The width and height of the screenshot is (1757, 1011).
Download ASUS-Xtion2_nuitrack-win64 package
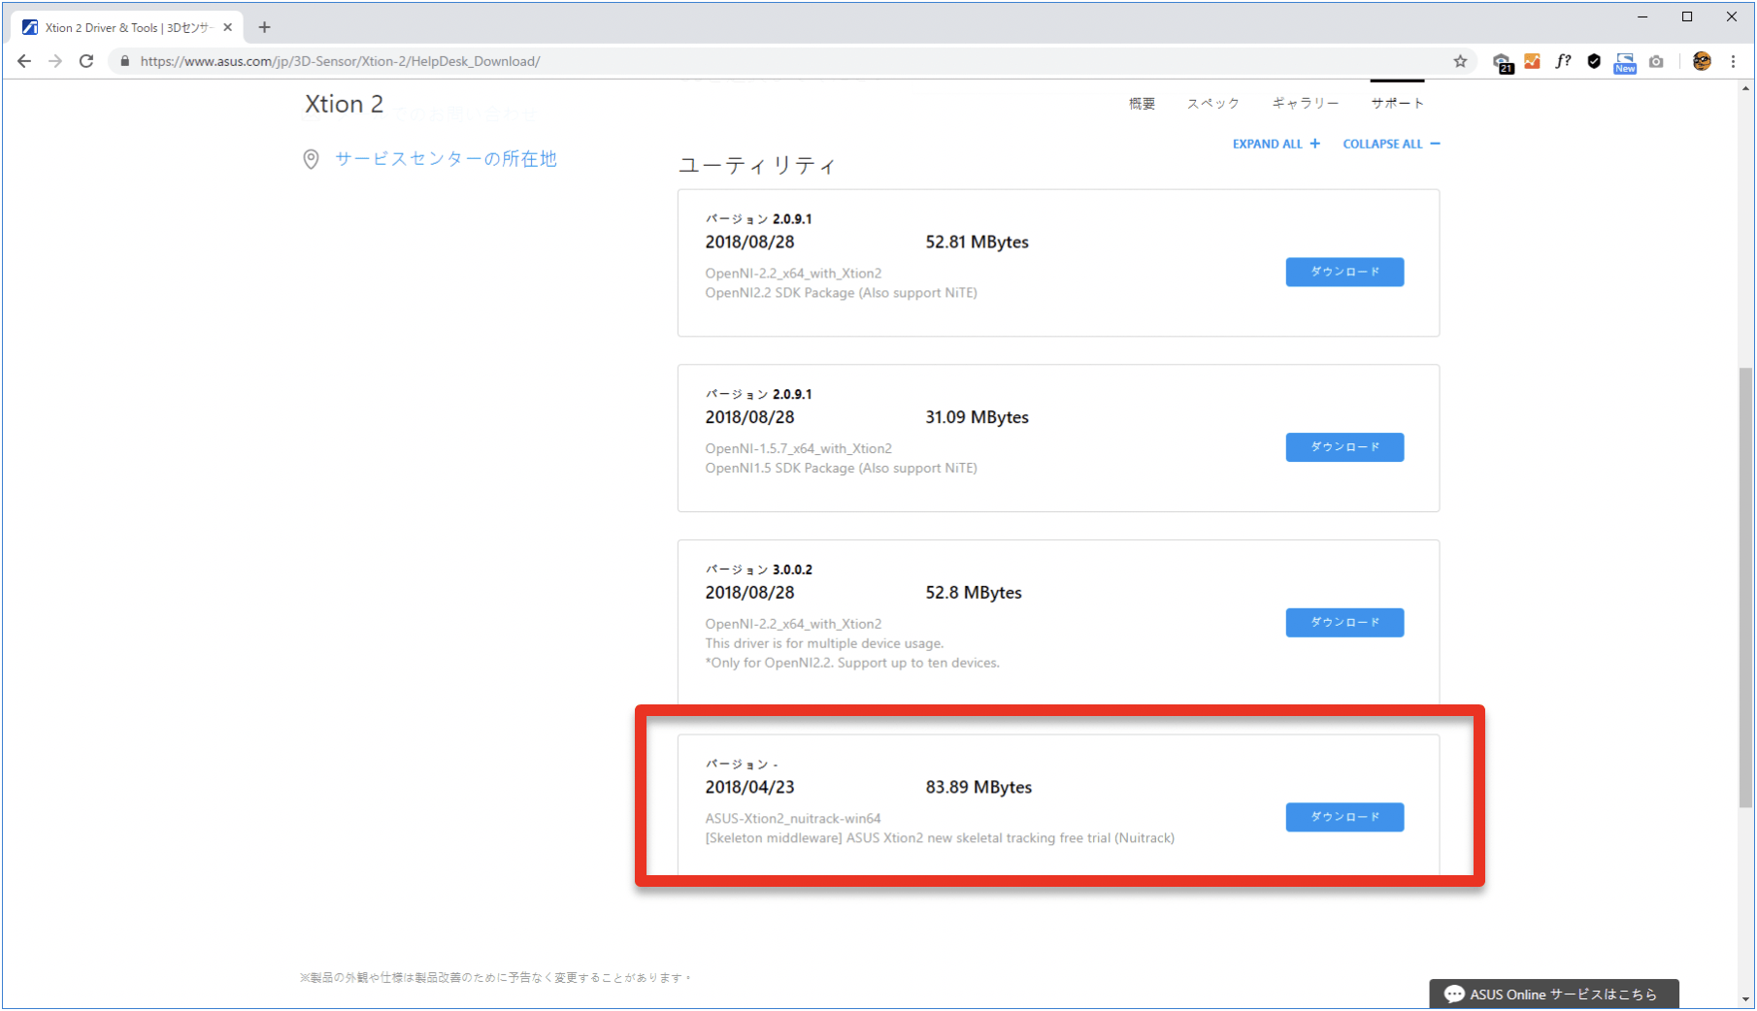(x=1344, y=817)
